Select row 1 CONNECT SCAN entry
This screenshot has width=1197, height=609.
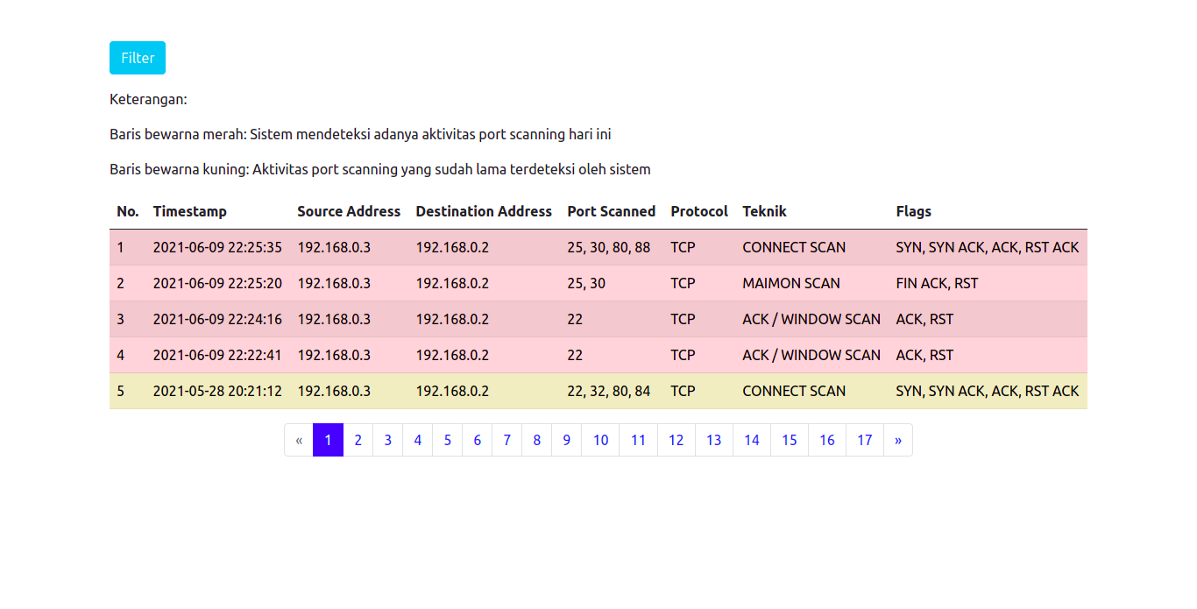(x=793, y=247)
